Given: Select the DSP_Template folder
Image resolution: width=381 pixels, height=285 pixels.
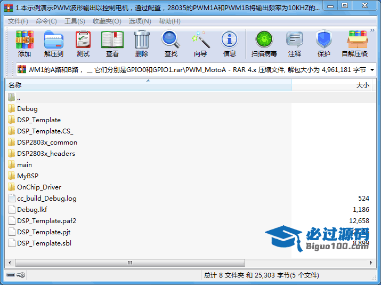Looking at the screenshot, I should (34, 120).
